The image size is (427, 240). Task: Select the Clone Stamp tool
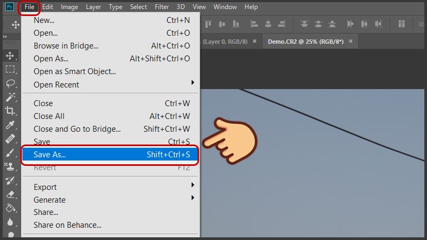click(x=10, y=166)
